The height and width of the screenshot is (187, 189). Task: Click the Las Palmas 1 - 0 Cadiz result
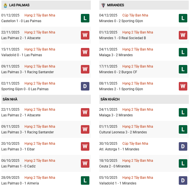[18, 166]
